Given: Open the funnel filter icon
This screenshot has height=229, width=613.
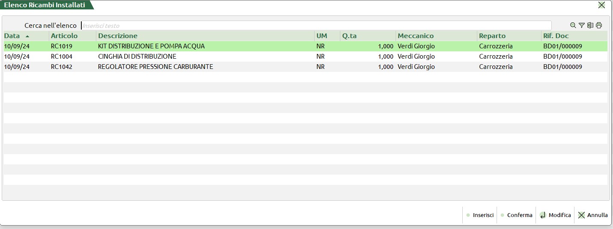Looking at the screenshot, I should coord(581,25).
